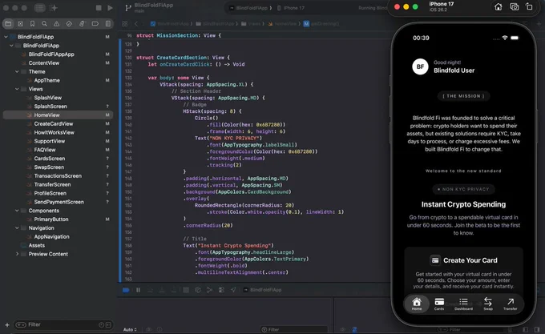Open Debug View Hierarchy icon
This screenshot has width=545, height=334.
coord(186,290)
